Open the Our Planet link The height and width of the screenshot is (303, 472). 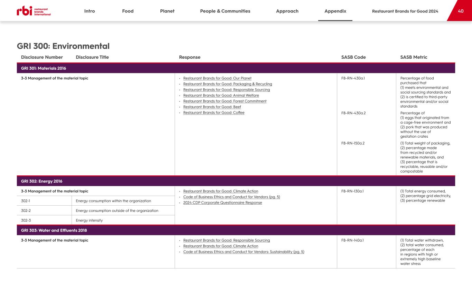pos(217,78)
